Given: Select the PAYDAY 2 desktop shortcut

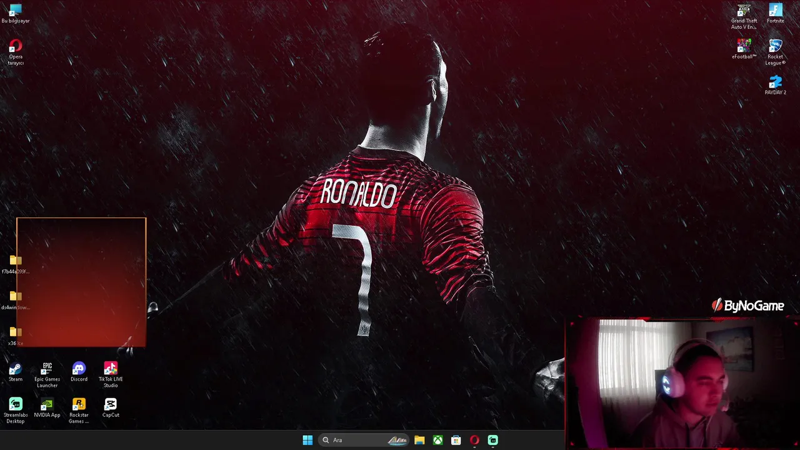Looking at the screenshot, I should click(x=776, y=85).
